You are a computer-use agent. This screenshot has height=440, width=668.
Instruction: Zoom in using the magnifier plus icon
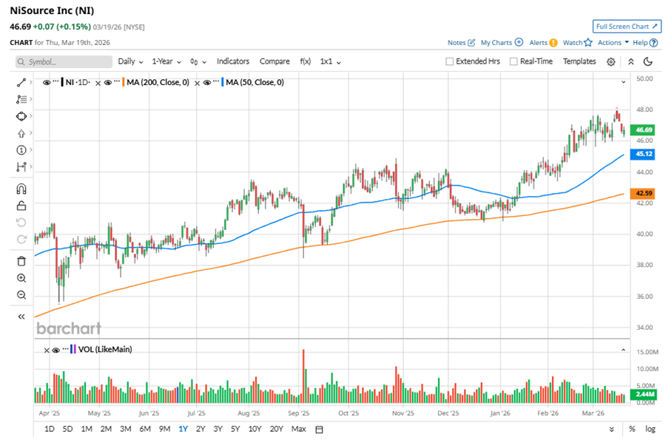point(21,278)
